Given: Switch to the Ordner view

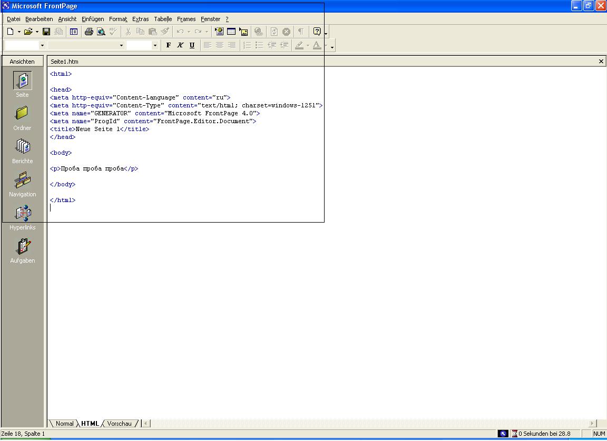Looking at the screenshot, I should pyautogui.click(x=23, y=118).
